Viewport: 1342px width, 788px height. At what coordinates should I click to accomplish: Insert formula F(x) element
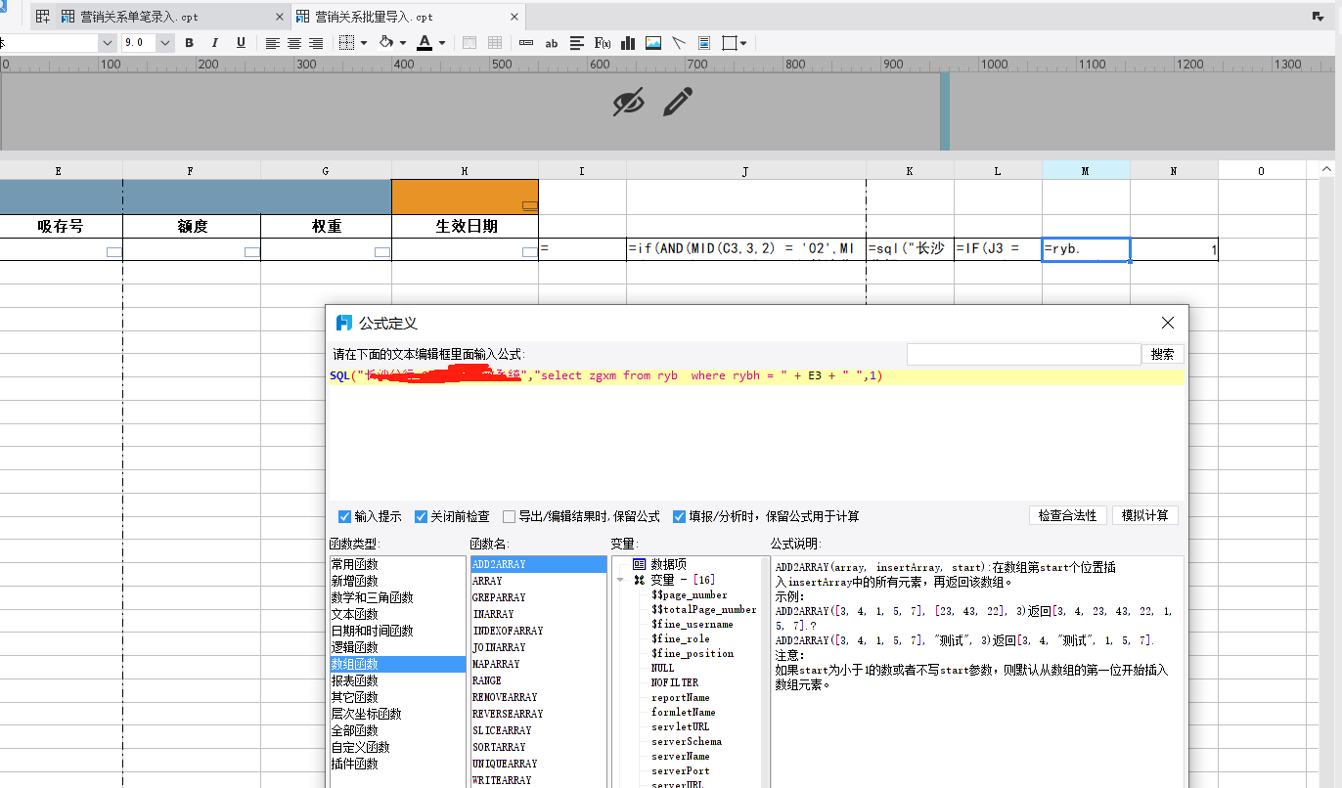coord(603,43)
